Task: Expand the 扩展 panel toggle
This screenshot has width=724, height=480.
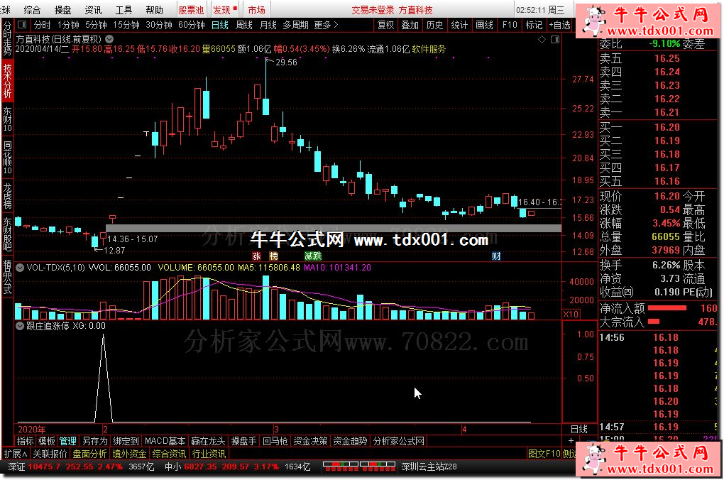Action: pos(16,454)
